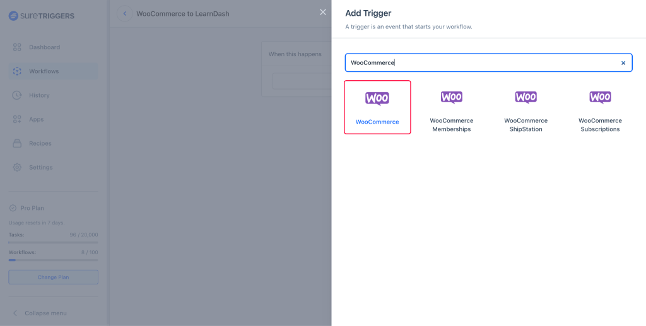
Task: Close the Add Trigger panel
Action: click(x=323, y=12)
